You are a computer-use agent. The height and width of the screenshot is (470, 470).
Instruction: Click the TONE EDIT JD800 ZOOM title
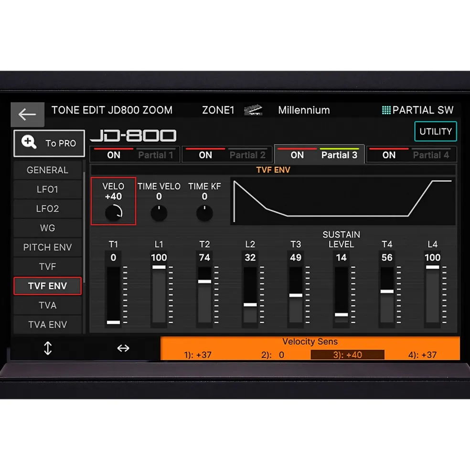112,110
